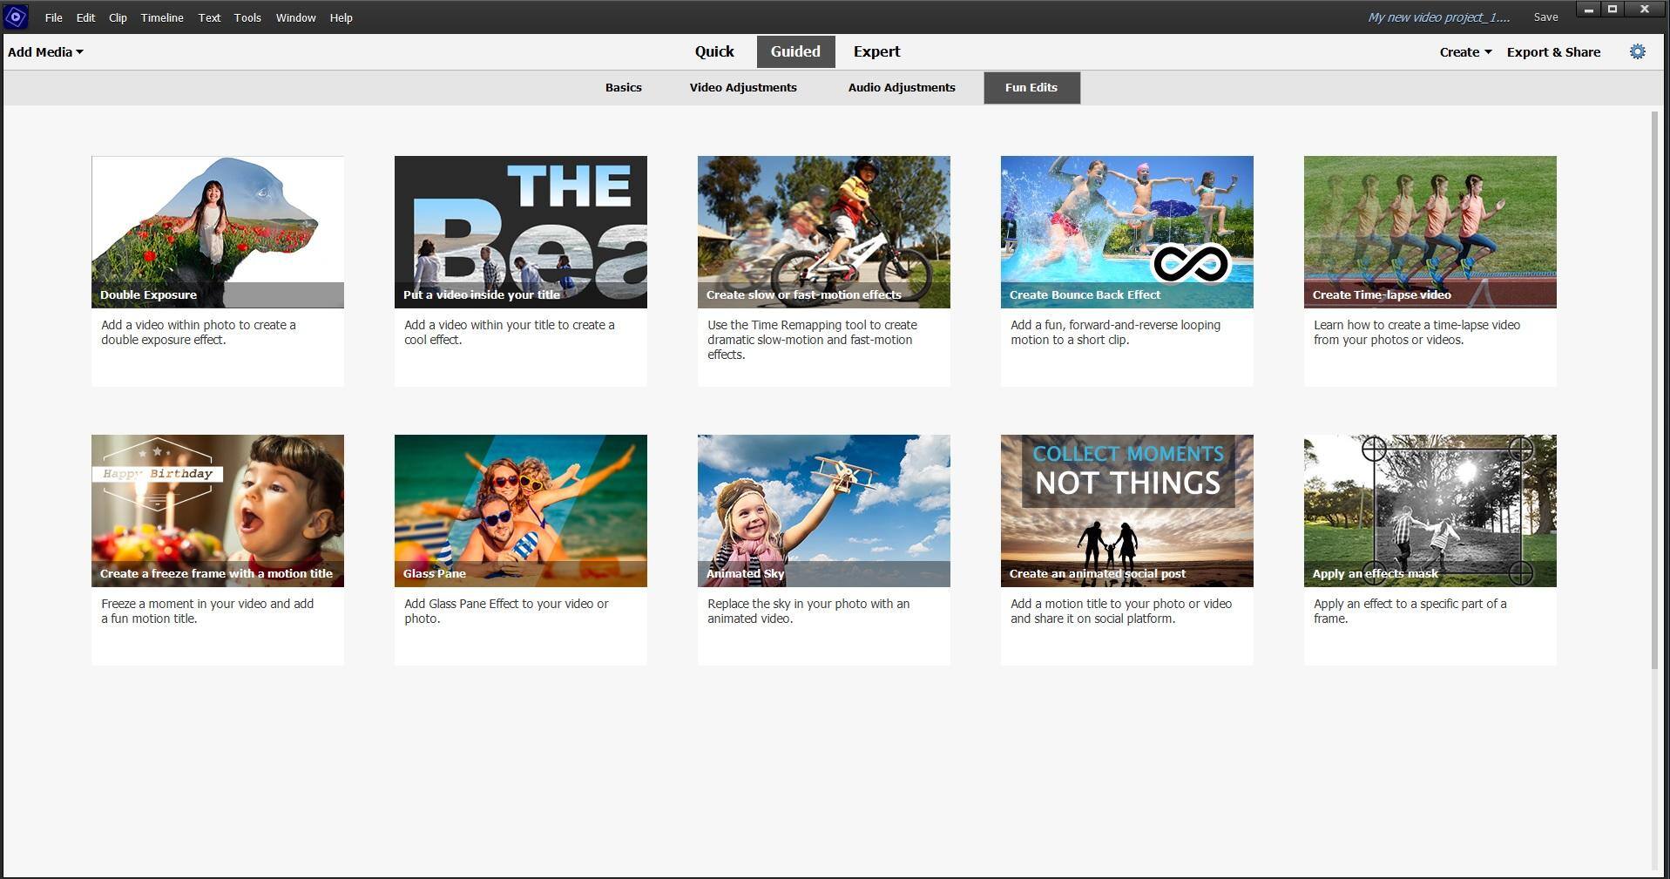Select the Guided mode button

pos(795,52)
